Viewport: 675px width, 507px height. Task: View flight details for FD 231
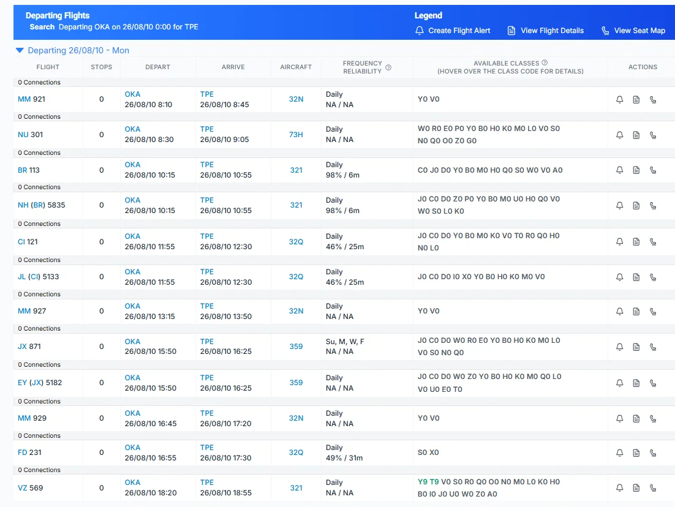pos(636,453)
